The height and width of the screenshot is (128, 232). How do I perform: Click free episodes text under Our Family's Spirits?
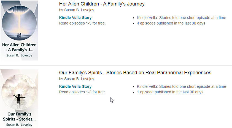coord(82,92)
